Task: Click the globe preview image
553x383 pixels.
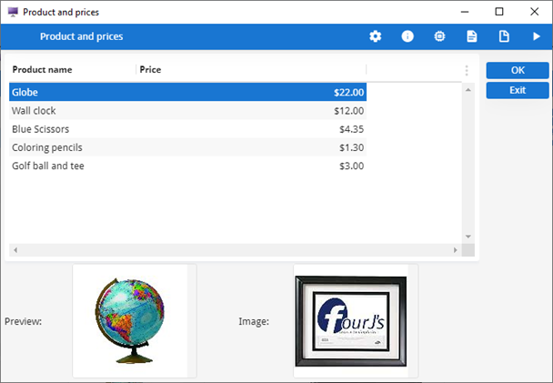Action: (130, 321)
